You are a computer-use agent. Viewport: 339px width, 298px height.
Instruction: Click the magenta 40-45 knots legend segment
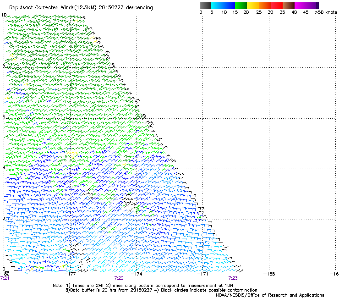coord(301,6)
